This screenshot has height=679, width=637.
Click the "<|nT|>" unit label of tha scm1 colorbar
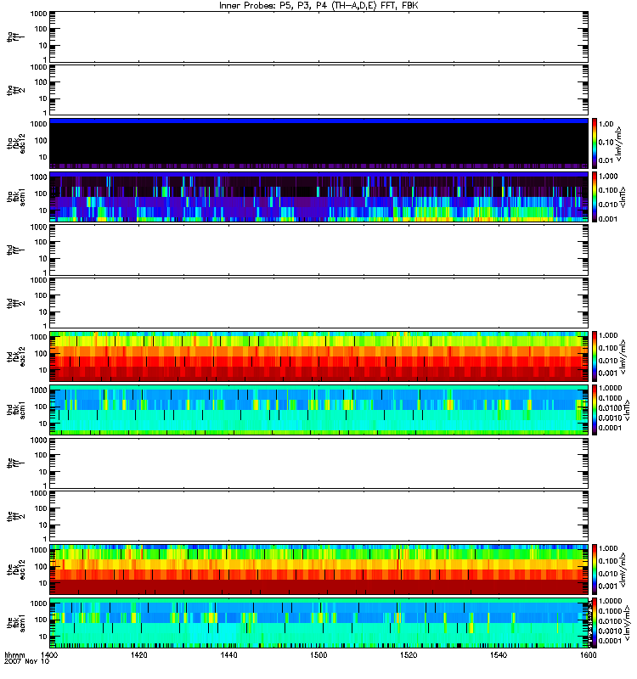[x=623, y=197]
